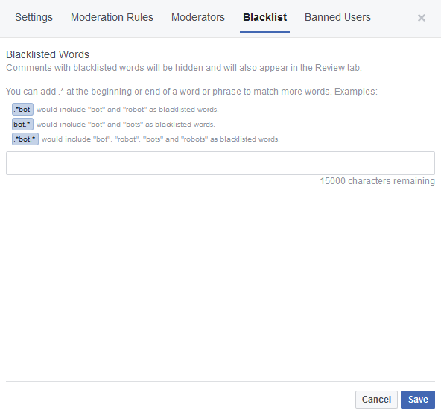The image size is (441, 416).
Task: Click the underline beneath the Blacklist tab
Action: click(x=264, y=31)
